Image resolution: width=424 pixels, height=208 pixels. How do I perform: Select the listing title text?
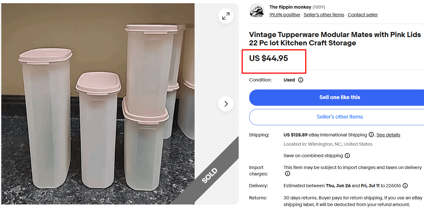(x=335, y=38)
